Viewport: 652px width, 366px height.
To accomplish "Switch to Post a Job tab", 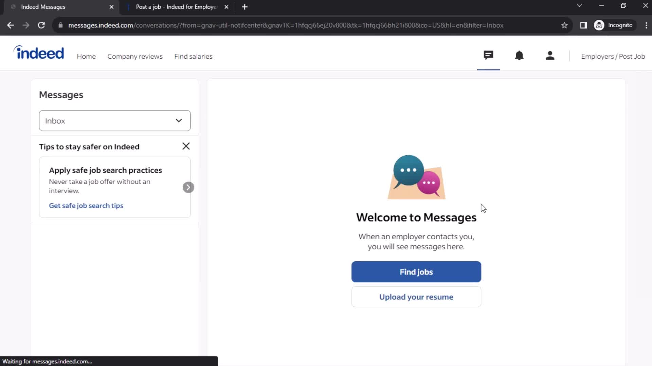I will coord(176,7).
